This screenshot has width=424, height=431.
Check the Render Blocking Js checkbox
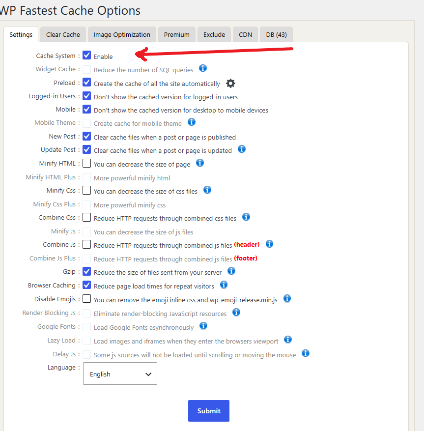pos(87,313)
